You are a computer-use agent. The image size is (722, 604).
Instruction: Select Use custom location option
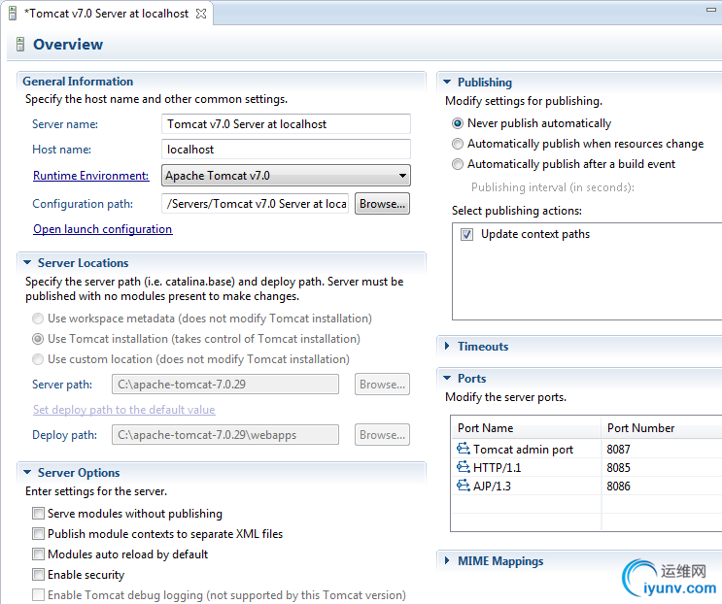pos(38,359)
